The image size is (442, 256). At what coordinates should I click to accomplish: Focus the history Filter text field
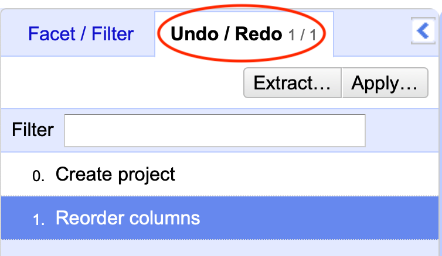tap(215, 130)
